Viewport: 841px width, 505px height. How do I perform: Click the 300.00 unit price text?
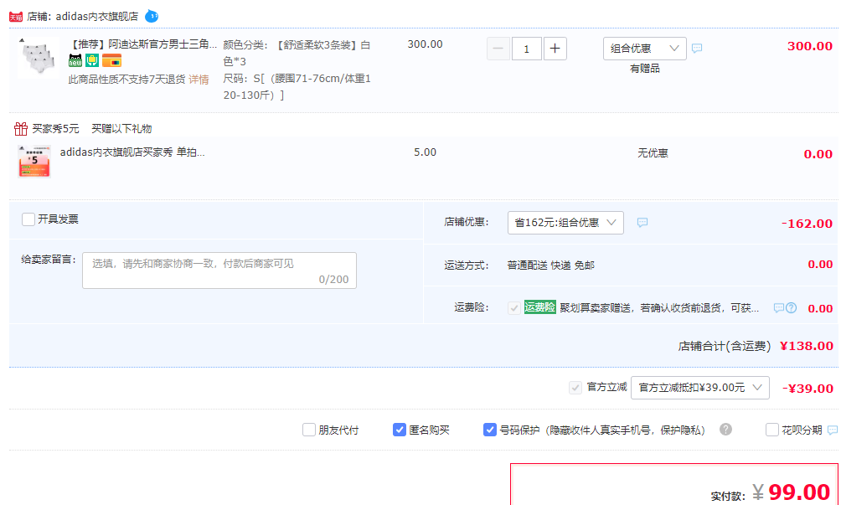click(425, 44)
